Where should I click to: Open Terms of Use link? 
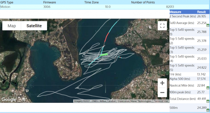coord(161,101)
